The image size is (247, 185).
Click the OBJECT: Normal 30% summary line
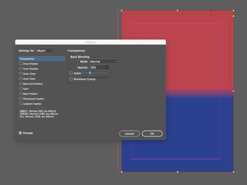tap(38, 111)
